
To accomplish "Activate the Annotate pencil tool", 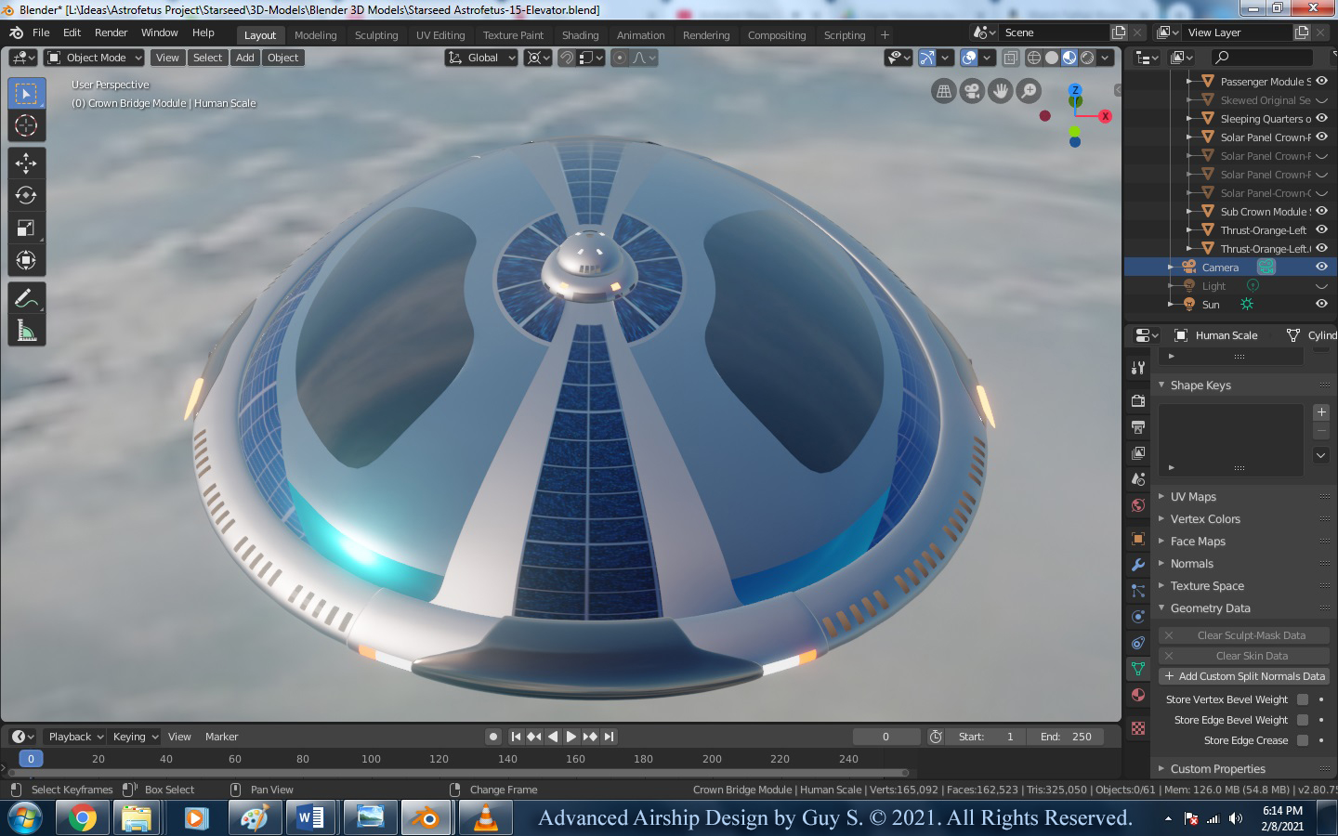I will click(26, 299).
